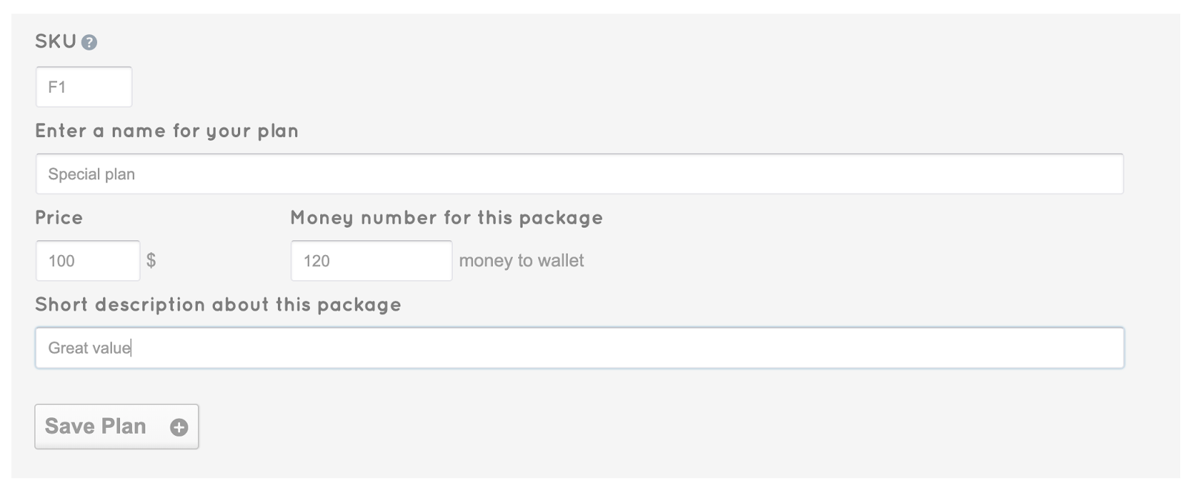The image size is (1186, 493).
Task: Click the F1 text in SKU box
Action: 57,87
